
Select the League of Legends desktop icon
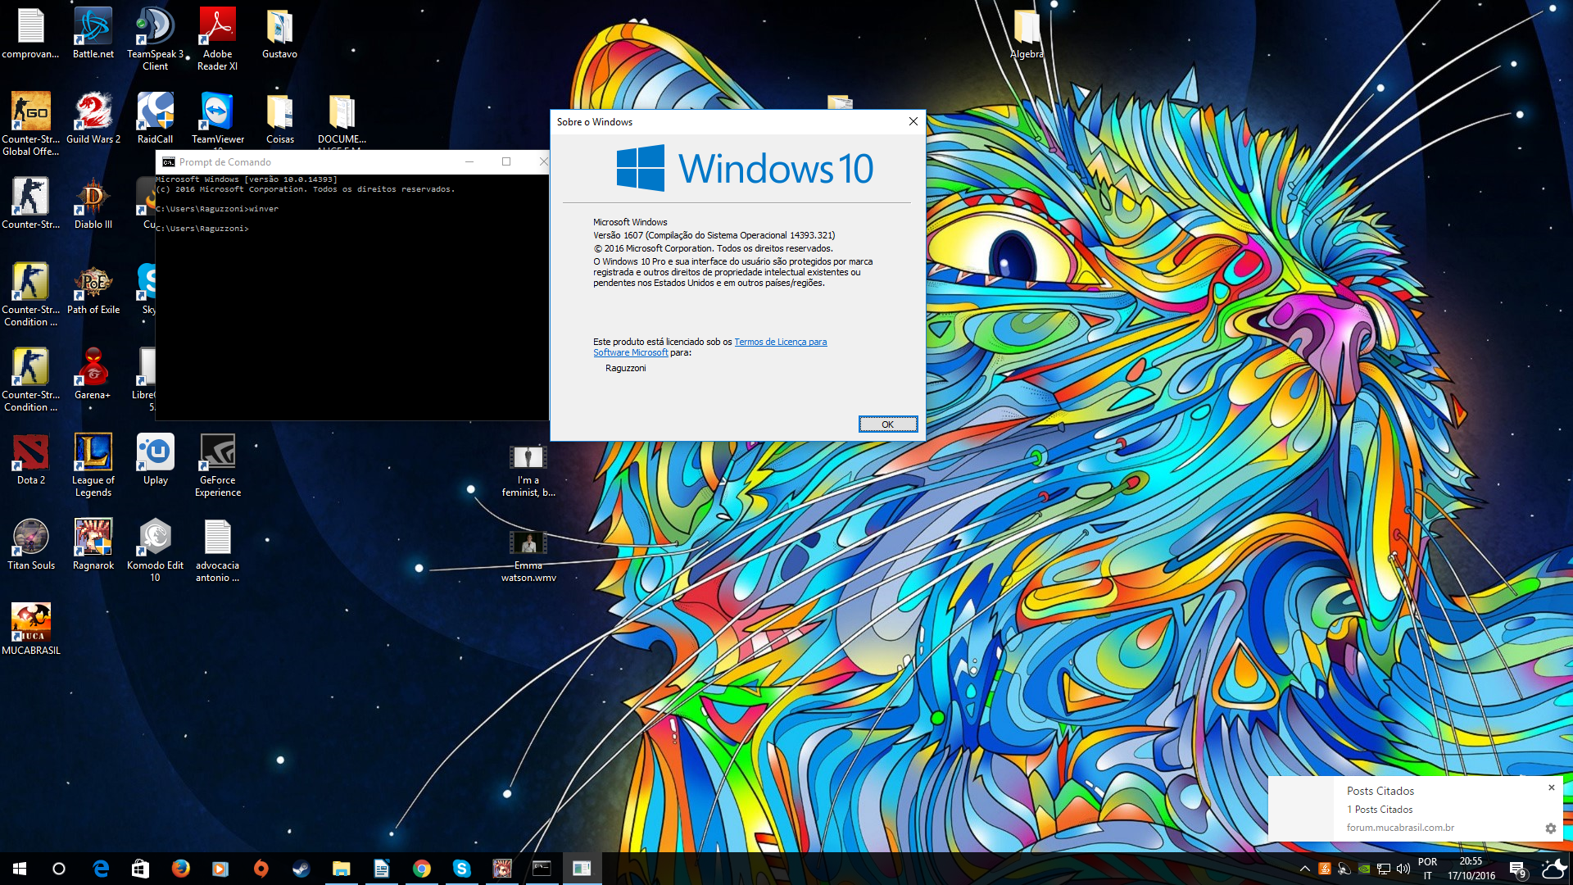coord(93,465)
